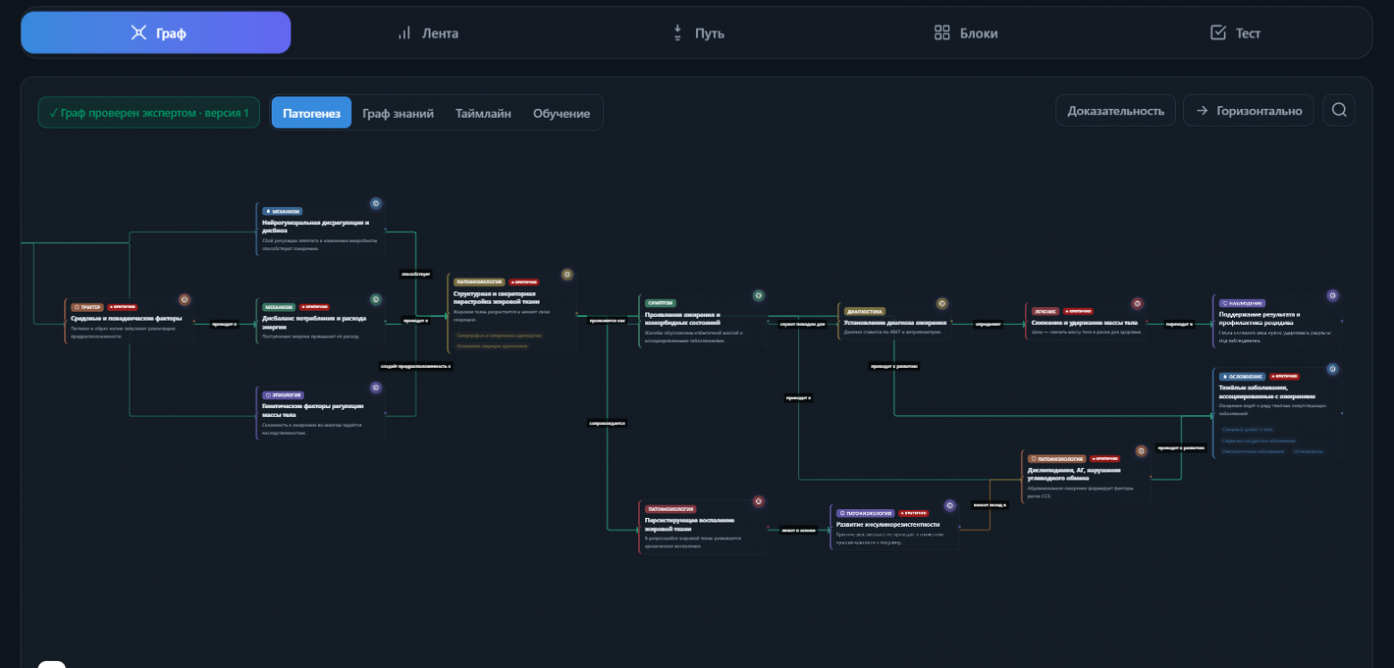Screen dimensions: 1394x668
Task: Click the Тест tab checkbox icon
Action: (x=1218, y=33)
